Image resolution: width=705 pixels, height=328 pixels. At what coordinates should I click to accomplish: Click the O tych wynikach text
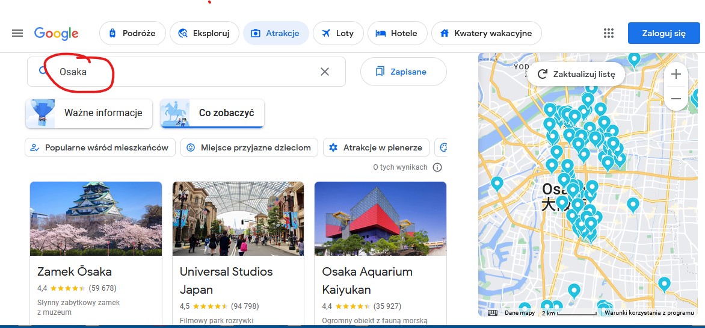(400, 167)
